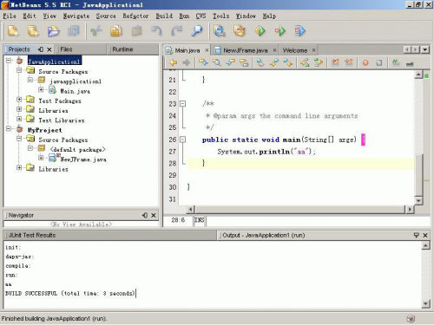
Task: Click the Output panel scroll-down arrow
Action: tap(425, 303)
